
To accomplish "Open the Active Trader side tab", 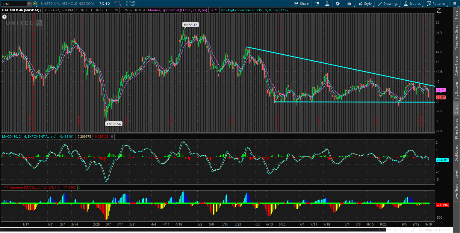I will click(456, 65).
